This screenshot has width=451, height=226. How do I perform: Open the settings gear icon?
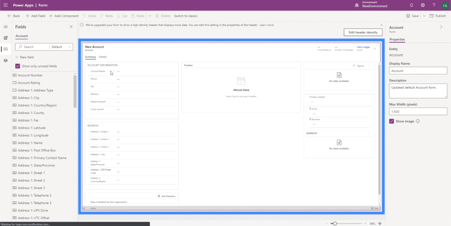point(422,5)
